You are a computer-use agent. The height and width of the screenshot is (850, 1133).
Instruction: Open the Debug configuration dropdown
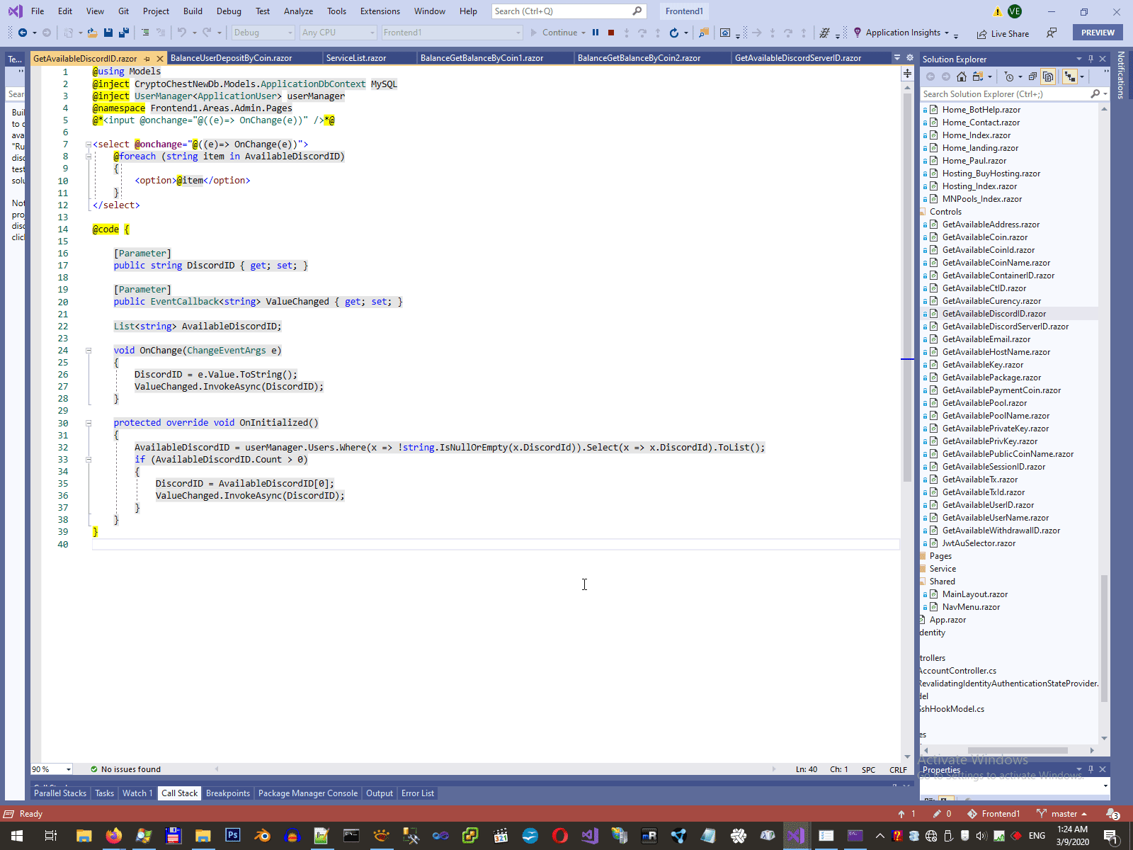pos(263,33)
